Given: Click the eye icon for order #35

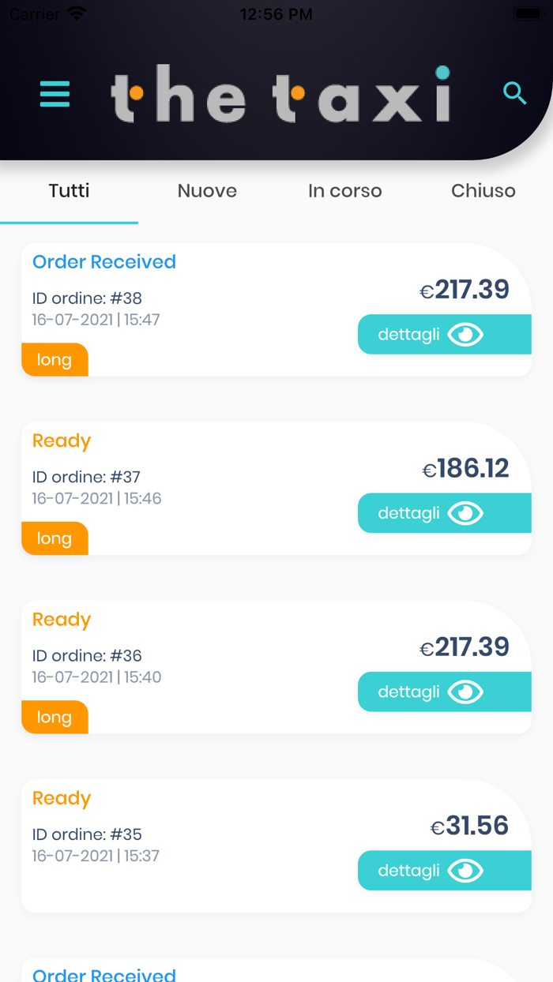Looking at the screenshot, I should (465, 871).
